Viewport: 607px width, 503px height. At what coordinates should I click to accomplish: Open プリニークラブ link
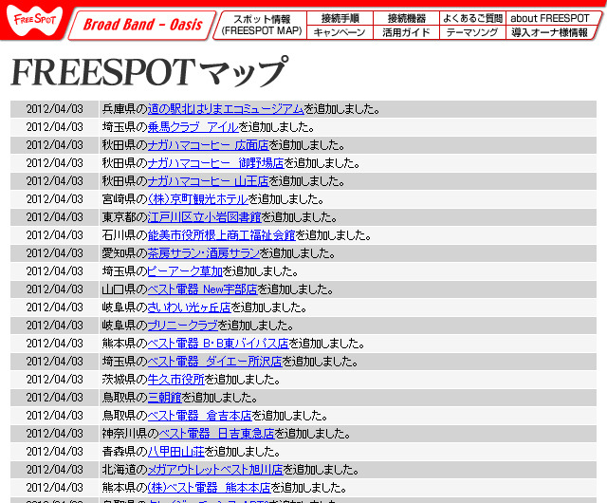click(x=183, y=326)
